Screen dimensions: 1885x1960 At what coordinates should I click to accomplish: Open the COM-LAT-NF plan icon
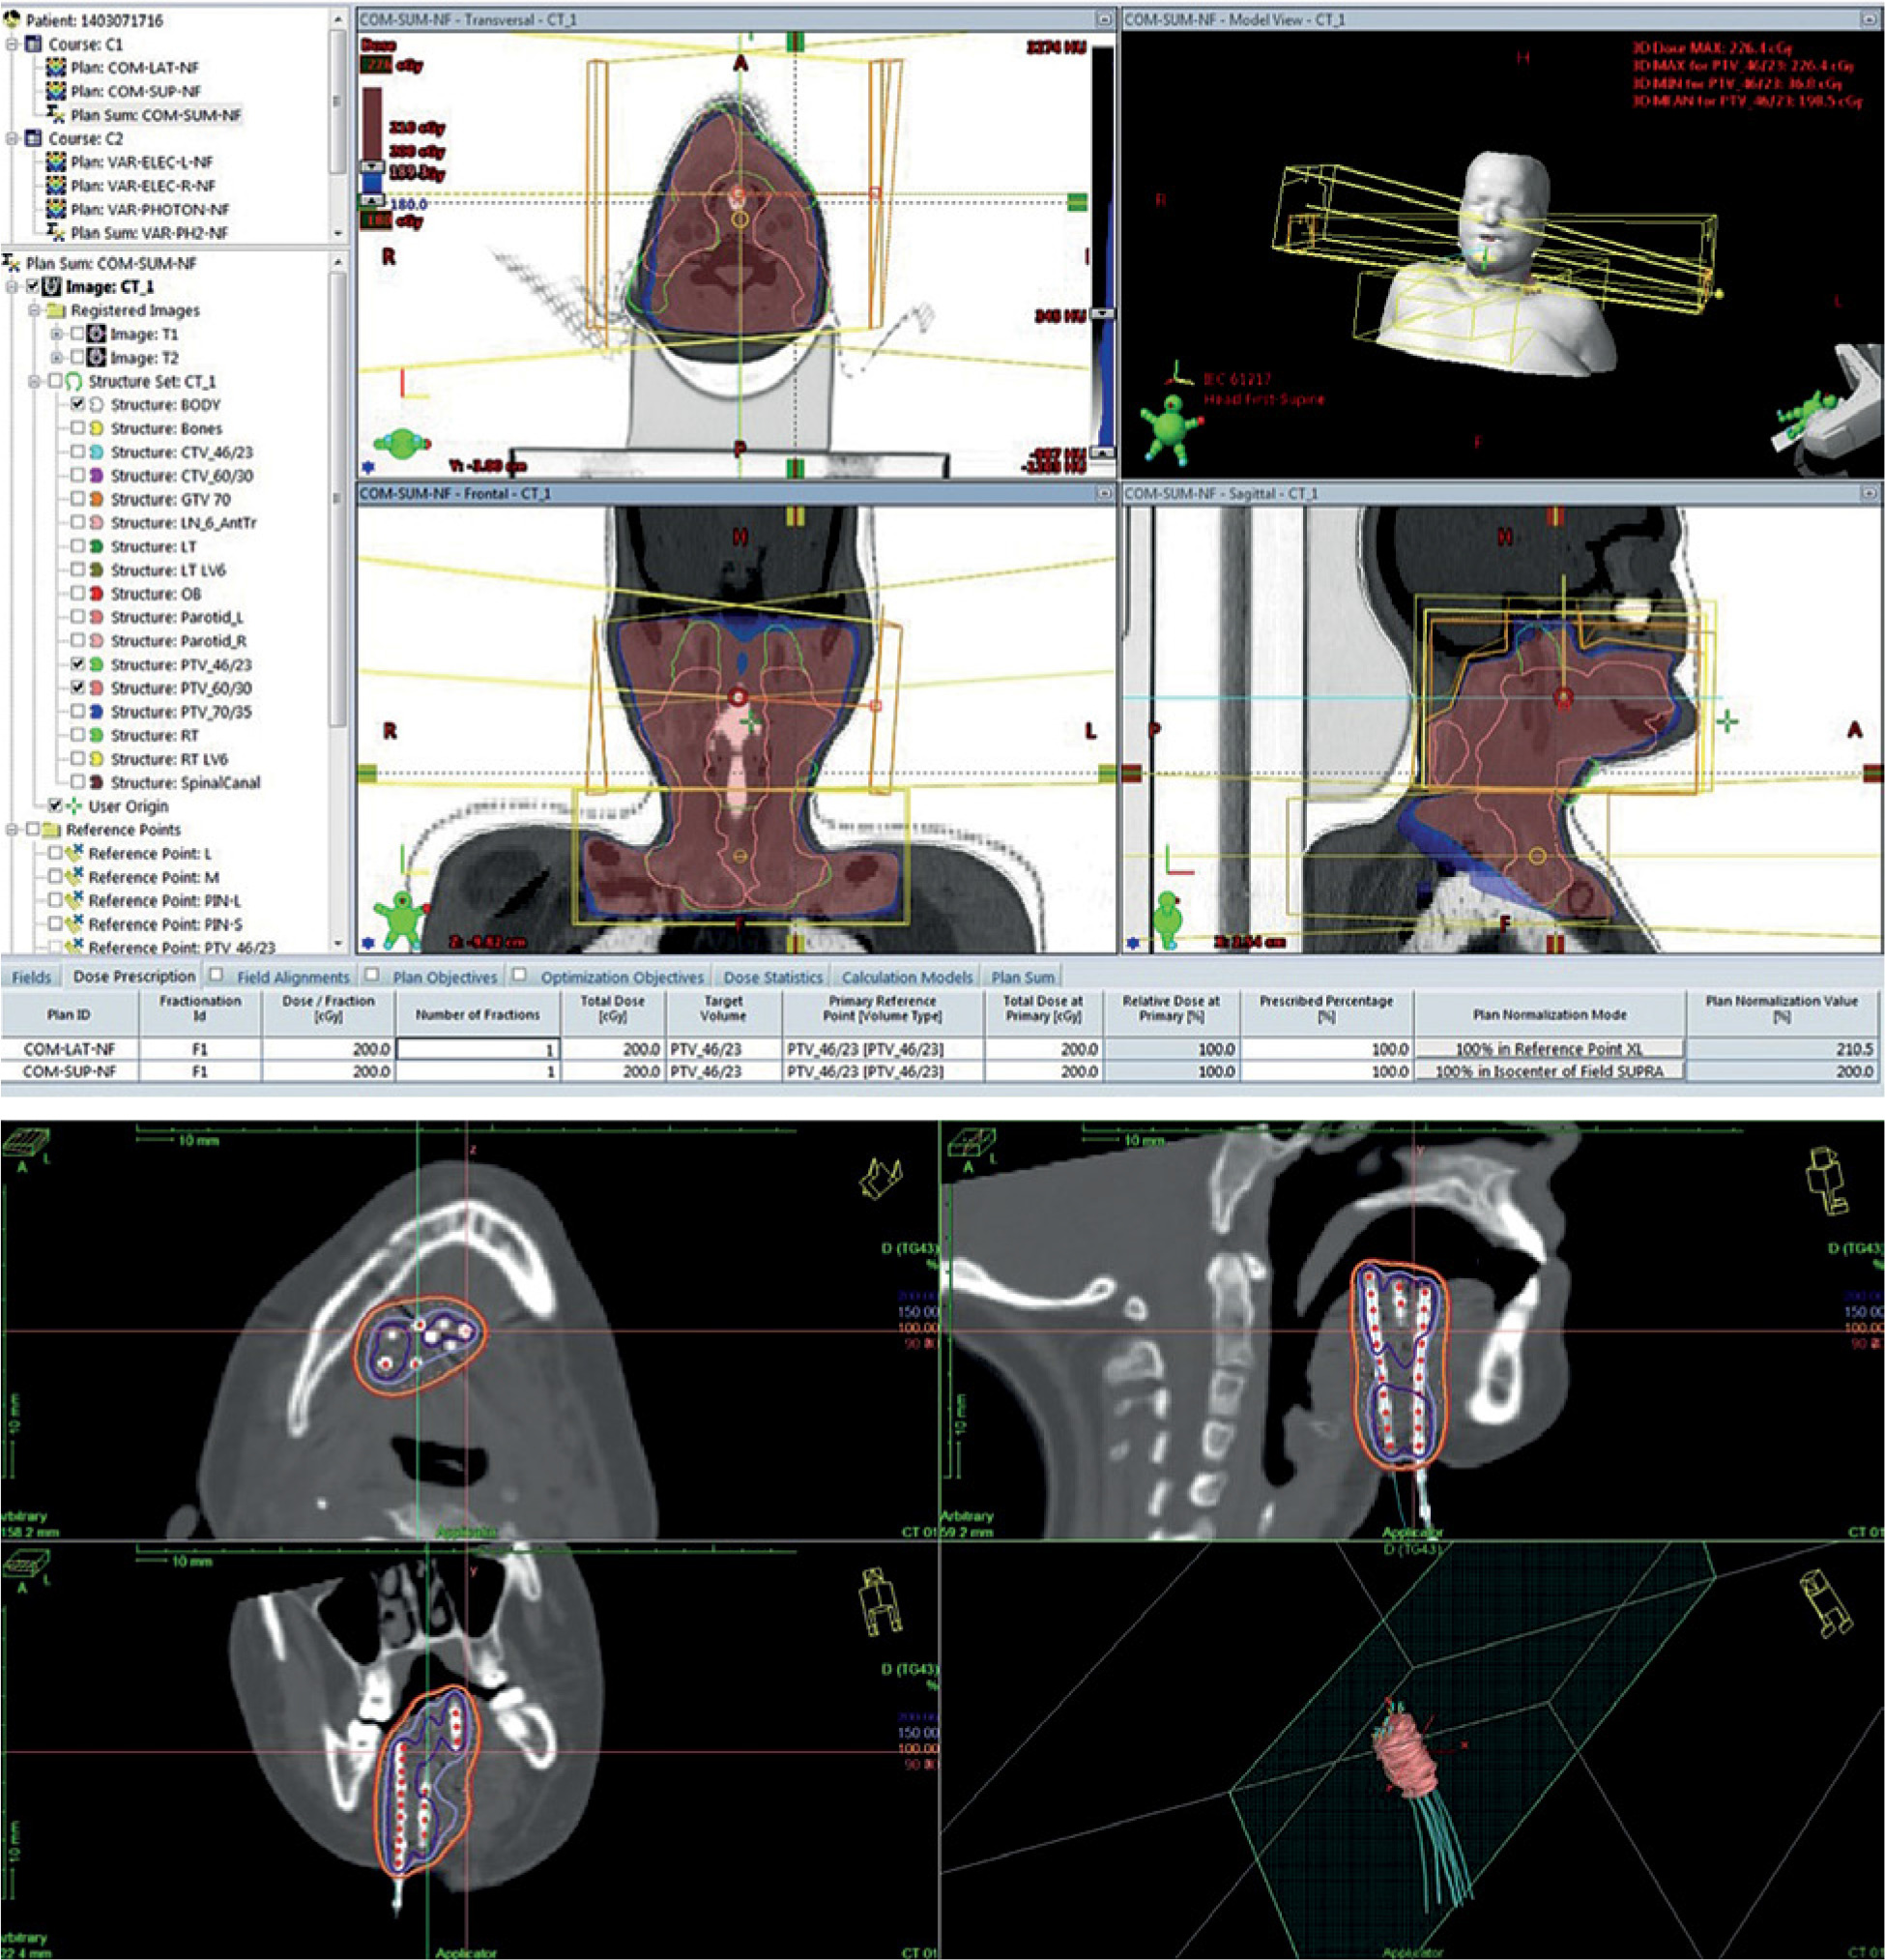tap(57, 67)
